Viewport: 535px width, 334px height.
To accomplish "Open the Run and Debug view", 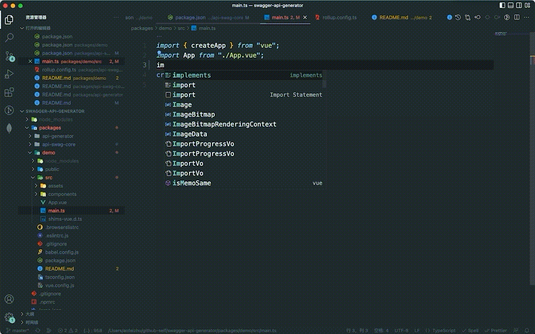I will point(9,74).
